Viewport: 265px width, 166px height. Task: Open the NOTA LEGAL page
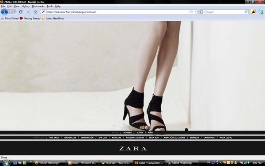226,138
